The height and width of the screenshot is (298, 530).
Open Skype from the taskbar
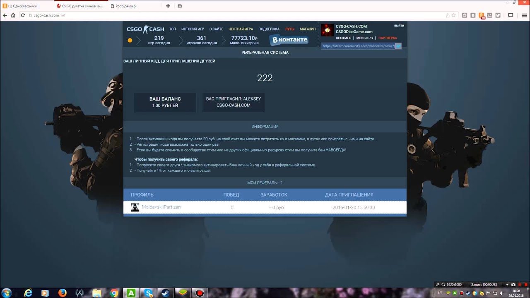click(x=149, y=293)
